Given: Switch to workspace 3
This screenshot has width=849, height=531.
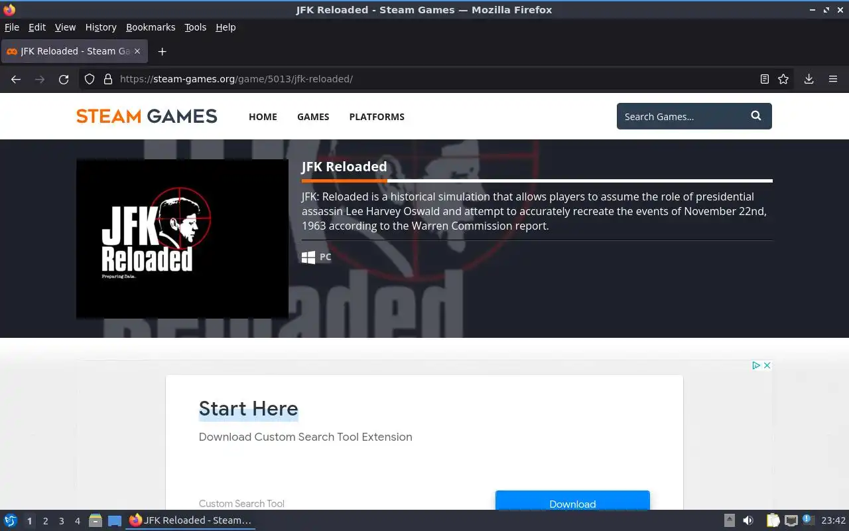Looking at the screenshot, I should (x=61, y=521).
